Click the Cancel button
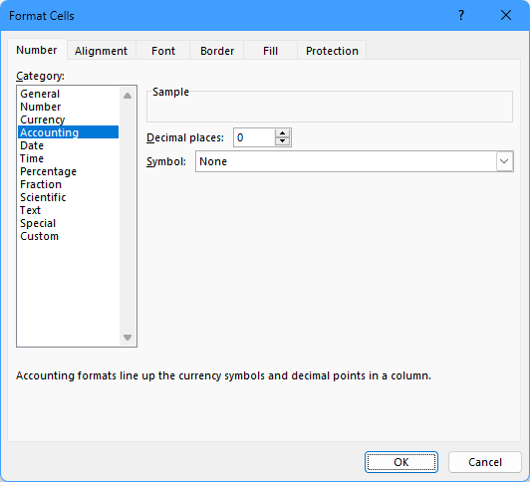Viewport: 530px width, 482px height. 485,462
